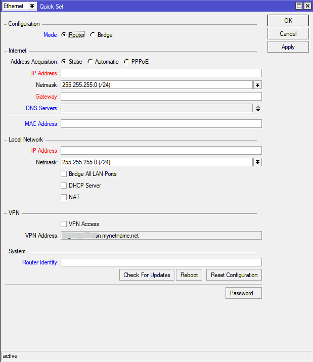Click the OK button
This screenshot has width=313, height=362.
(288, 21)
